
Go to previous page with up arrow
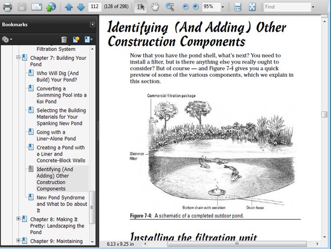69,7
